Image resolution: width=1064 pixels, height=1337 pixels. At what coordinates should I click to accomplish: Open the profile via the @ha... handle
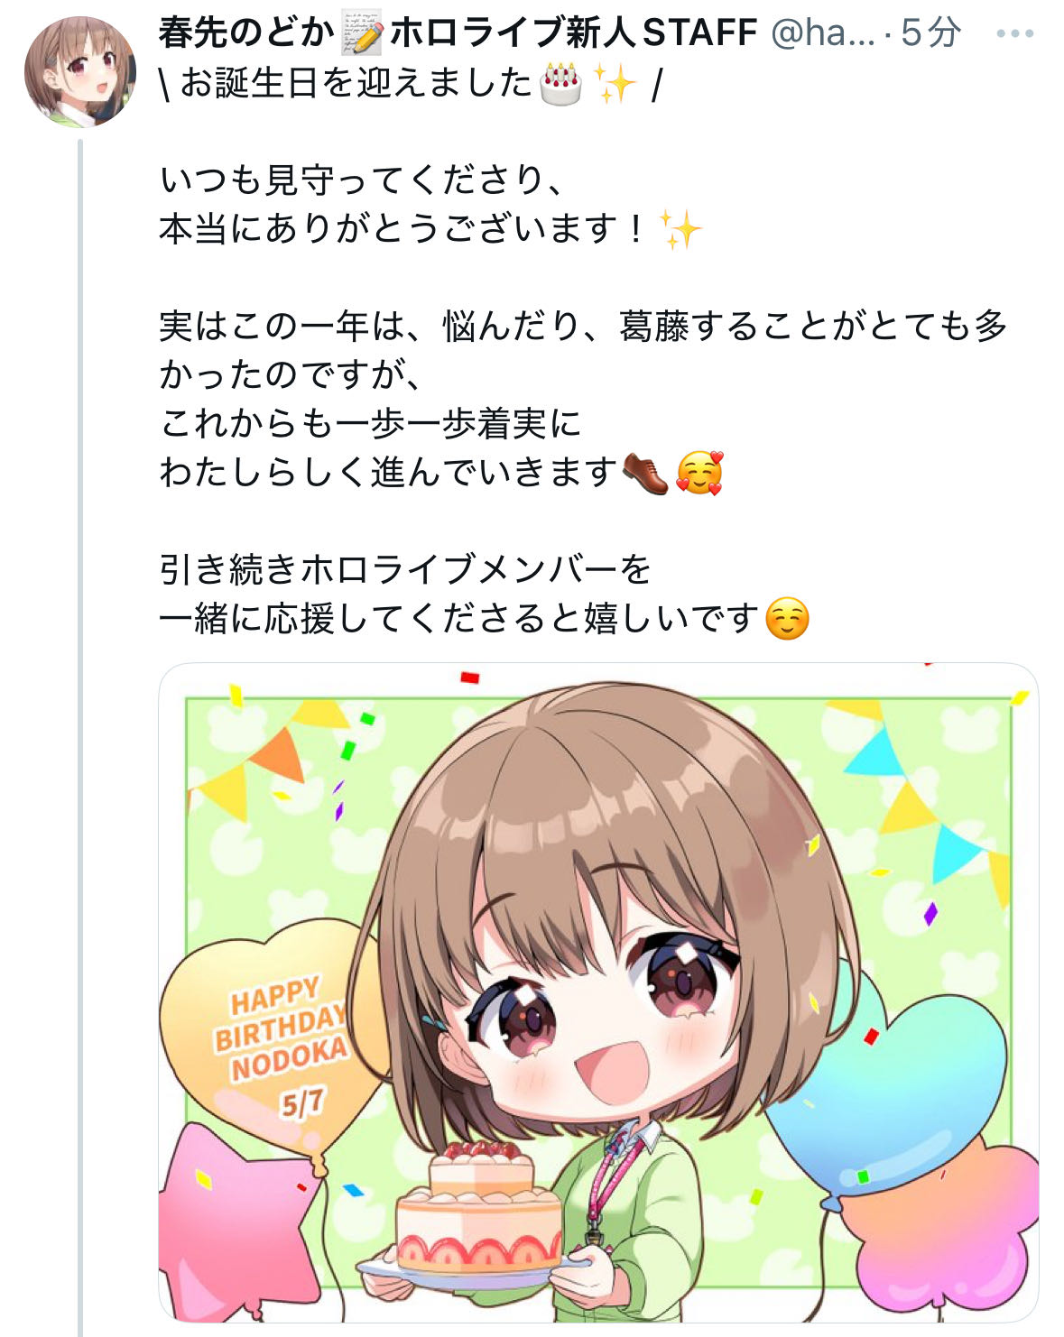pos(822,34)
